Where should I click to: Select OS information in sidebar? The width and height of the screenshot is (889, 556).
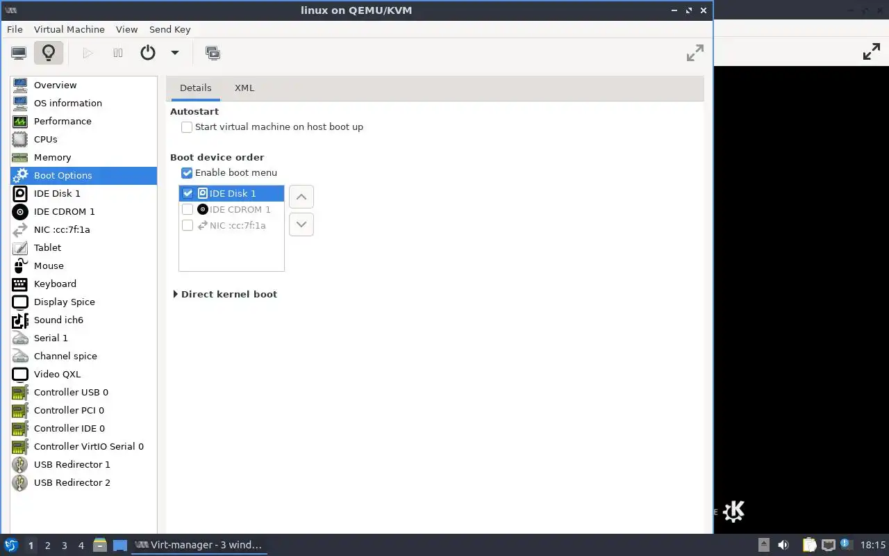click(83, 103)
